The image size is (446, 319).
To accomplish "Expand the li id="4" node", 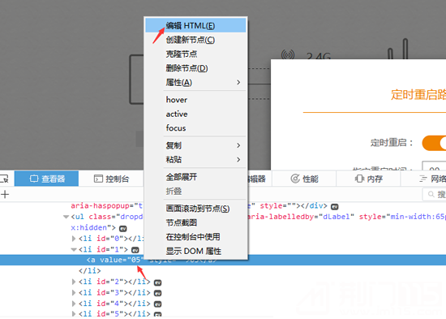I will tap(74, 304).
